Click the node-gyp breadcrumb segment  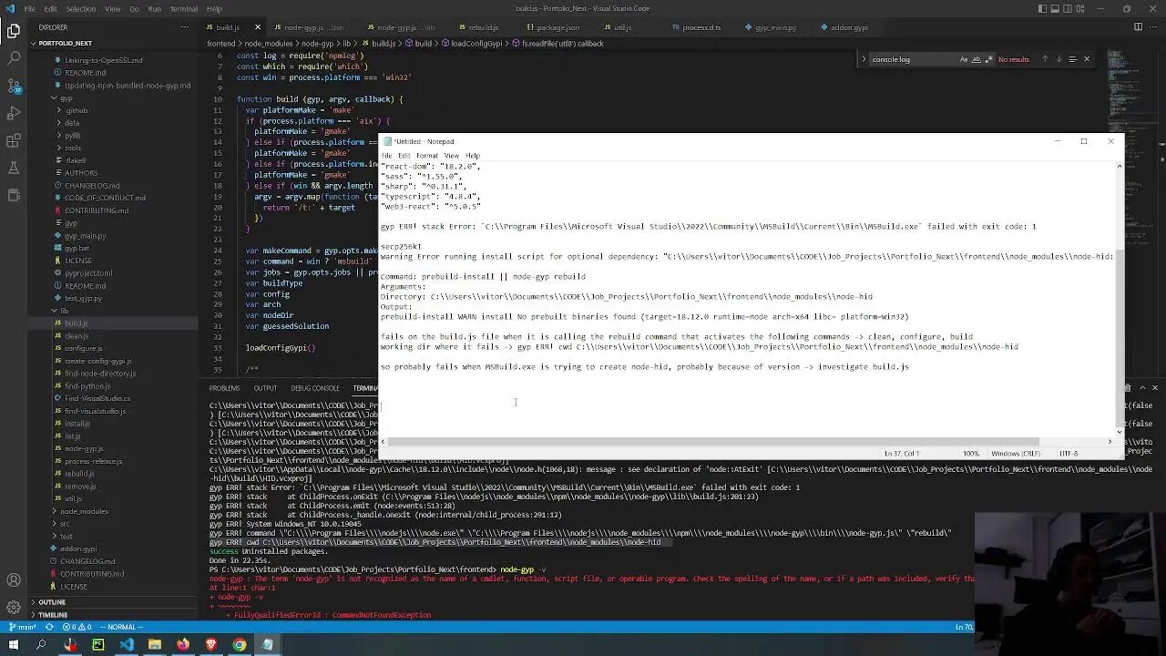click(x=317, y=43)
